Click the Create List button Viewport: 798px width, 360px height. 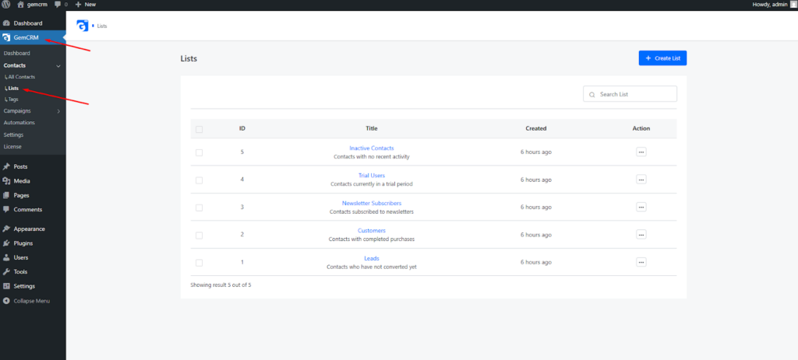[x=662, y=58]
